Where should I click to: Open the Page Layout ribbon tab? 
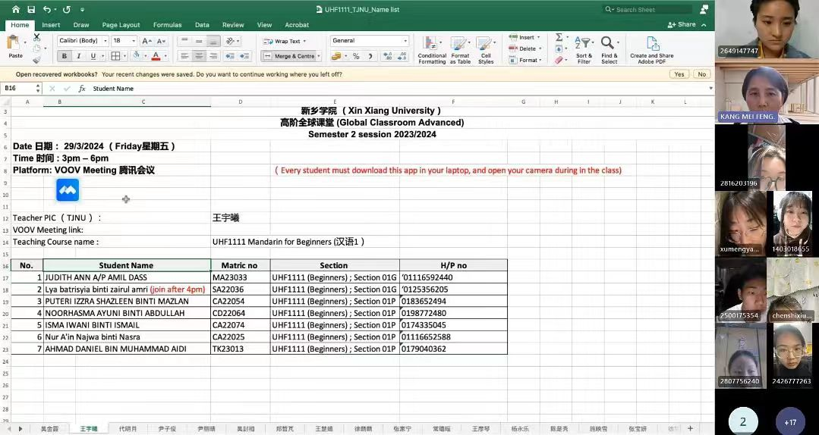(x=121, y=25)
